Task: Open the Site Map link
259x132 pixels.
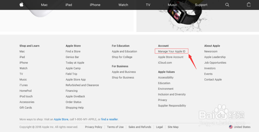Action: click(173, 127)
